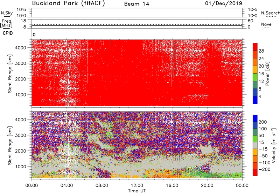
Task: Select the "Beam 14" label
Action: [x=136, y=4]
